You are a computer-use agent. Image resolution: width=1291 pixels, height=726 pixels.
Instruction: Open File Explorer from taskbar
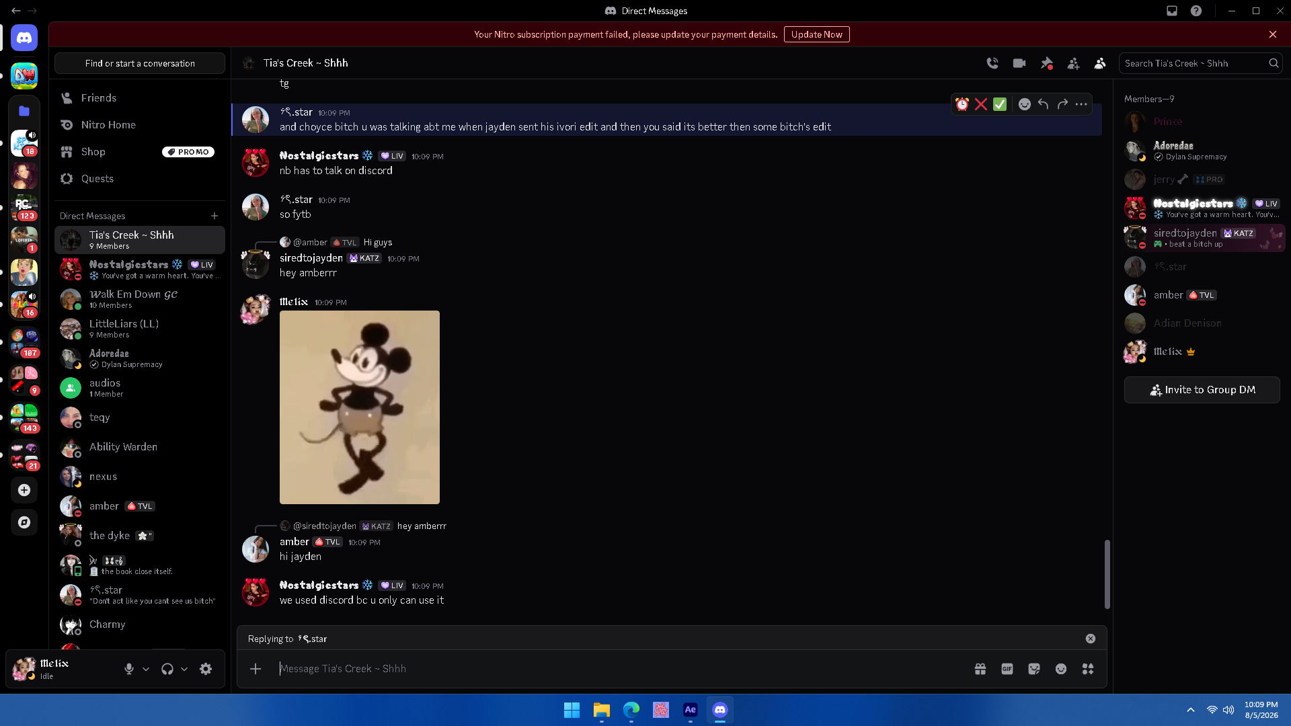click(x=601, y=710)
